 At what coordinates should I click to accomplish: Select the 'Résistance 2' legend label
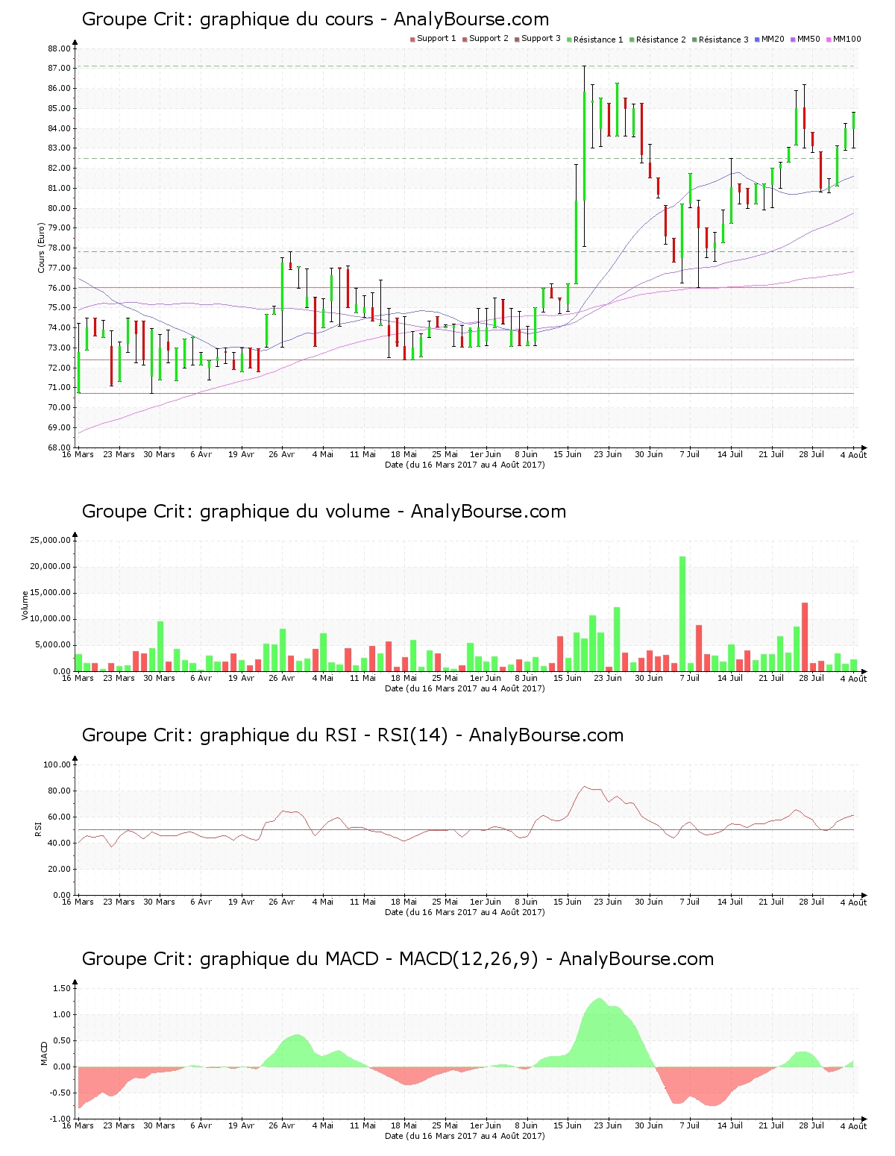tap(661, 39)
